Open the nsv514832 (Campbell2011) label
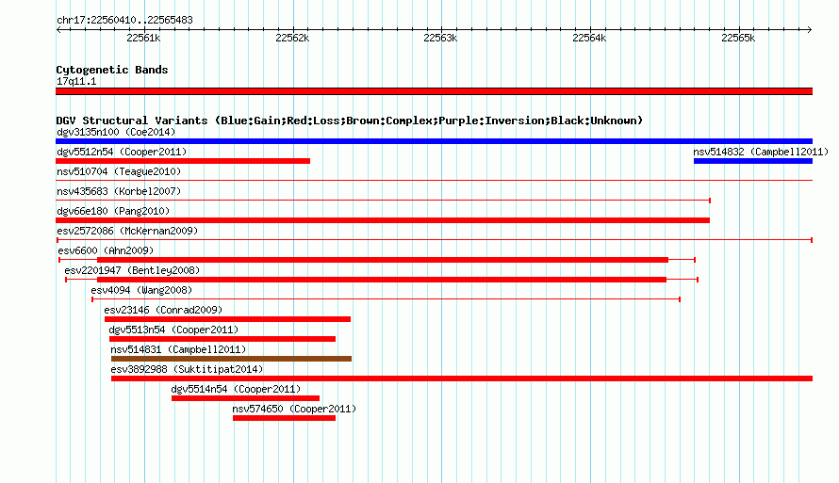839x483 pixels. pos(761,152)
